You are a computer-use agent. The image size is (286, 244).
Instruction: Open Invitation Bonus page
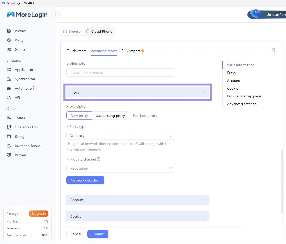pyautogui.click(x=27, y=146)
